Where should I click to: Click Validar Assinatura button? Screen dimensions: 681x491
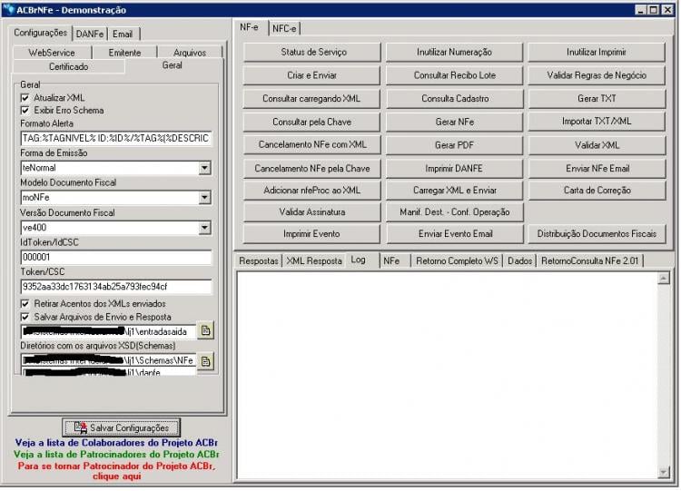click(x=311, y=211)
